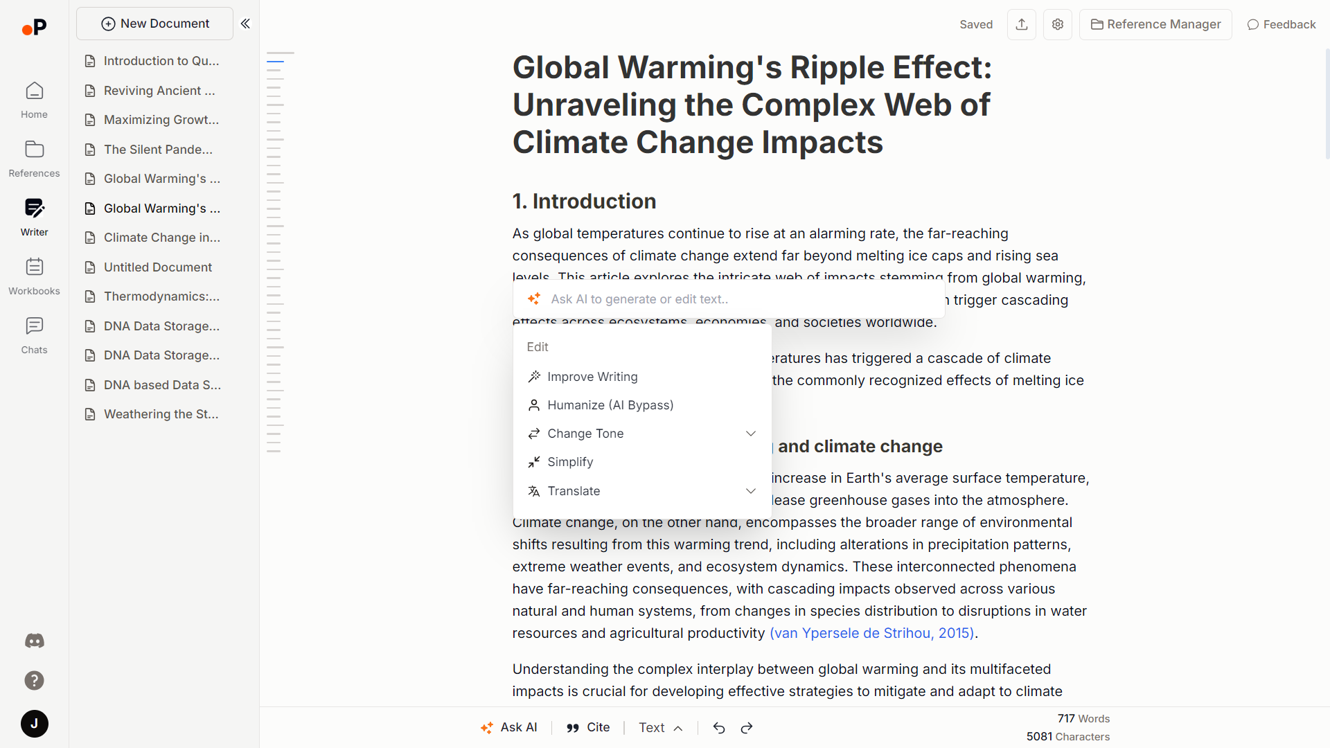
Task: Select Improve Writing from the edit menu
Action: coord(592,377)
